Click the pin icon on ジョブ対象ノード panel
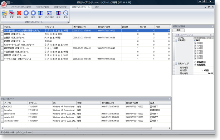Screen dimensions: 220x140 click(170, 99)
